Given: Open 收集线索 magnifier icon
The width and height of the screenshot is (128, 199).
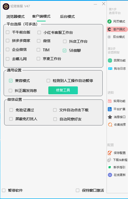Looking at the screenshot, I should click(110, 125).
